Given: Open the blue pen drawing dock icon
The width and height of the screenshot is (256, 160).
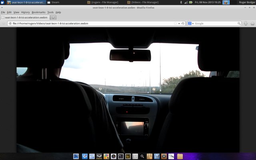Looking at the screenshot, I should pyautogui.click(x=157, y=156).
